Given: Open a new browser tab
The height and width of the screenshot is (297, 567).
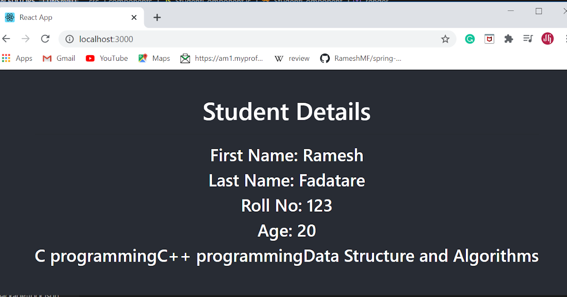Looking at the screenshot, I should pos(157,17).
